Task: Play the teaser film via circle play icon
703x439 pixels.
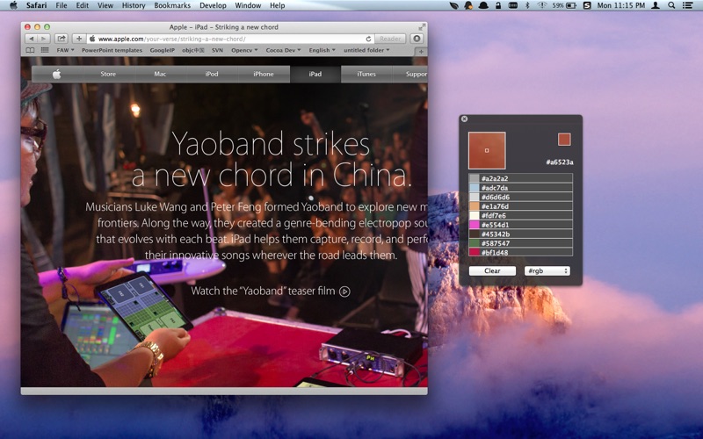Action: [344, 291]
